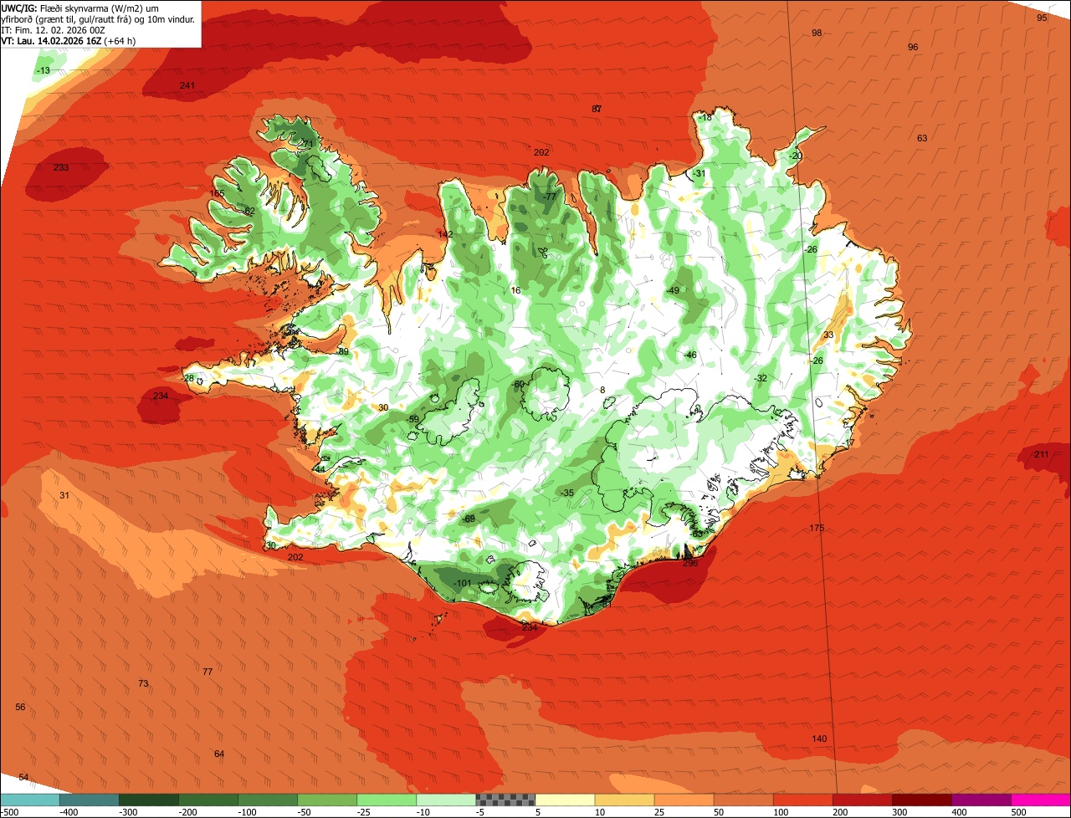Select the 241 flux value on the map
The image size is (1071, 818).
pyautogui.click(x=187, y=85)
